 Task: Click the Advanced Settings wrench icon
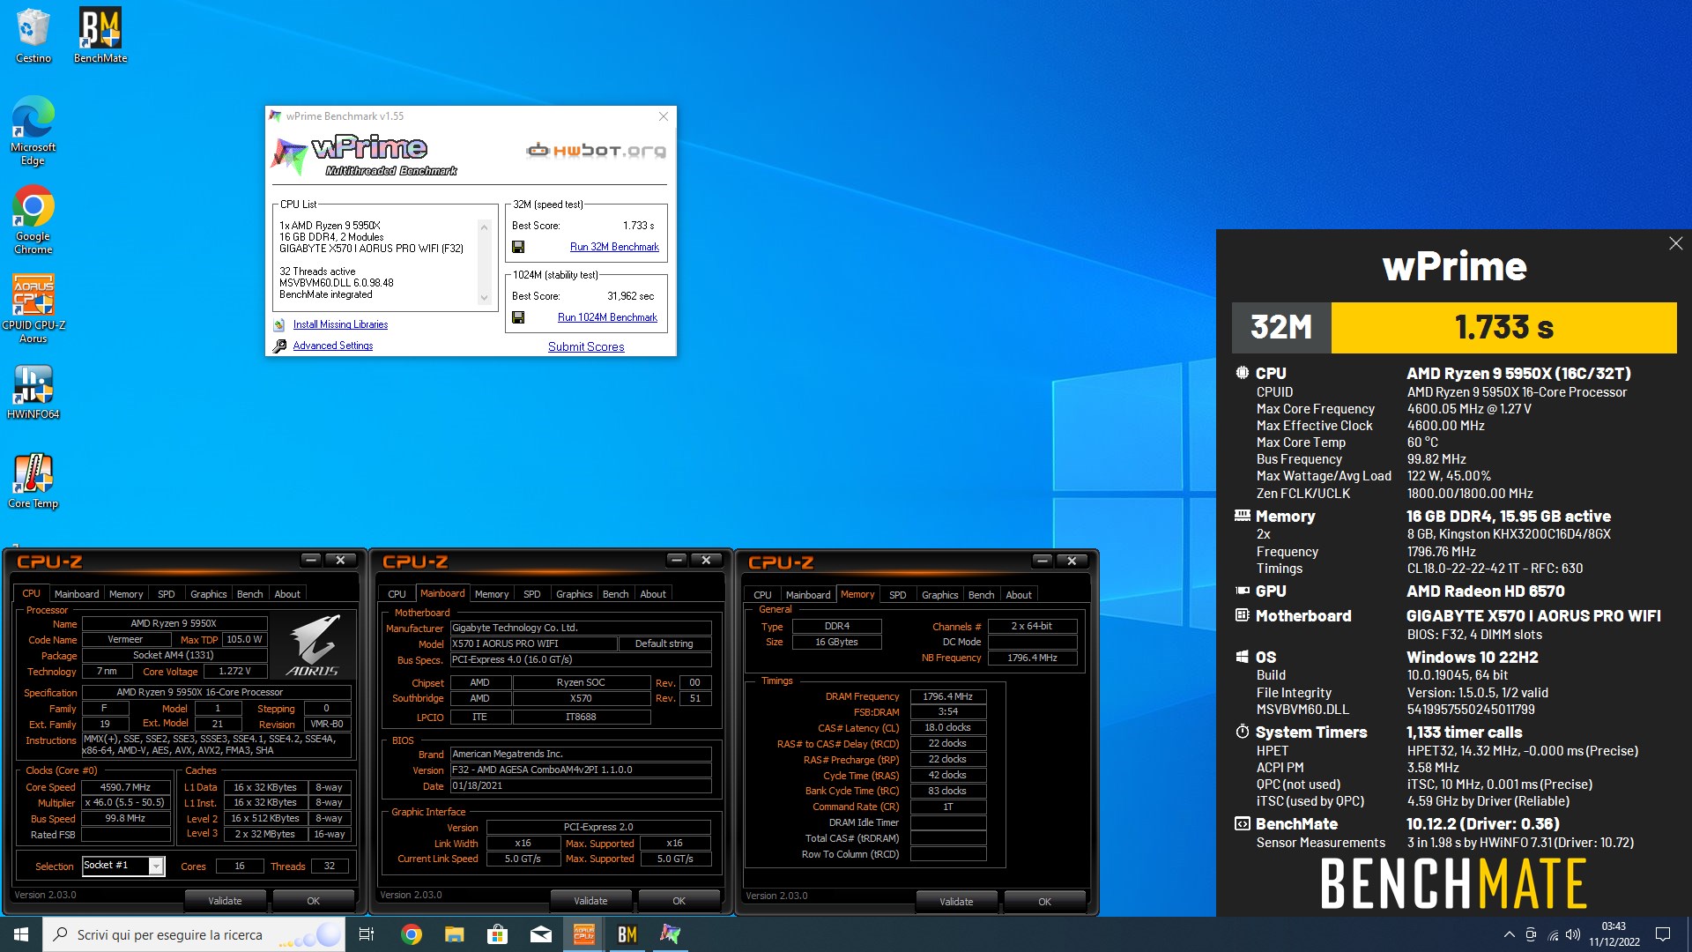279,346
